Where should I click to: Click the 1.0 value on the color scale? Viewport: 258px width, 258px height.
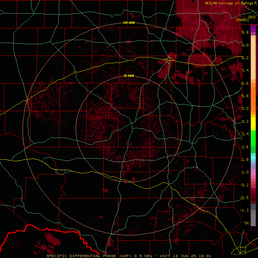pyautogui.click(x=245, y=172)
